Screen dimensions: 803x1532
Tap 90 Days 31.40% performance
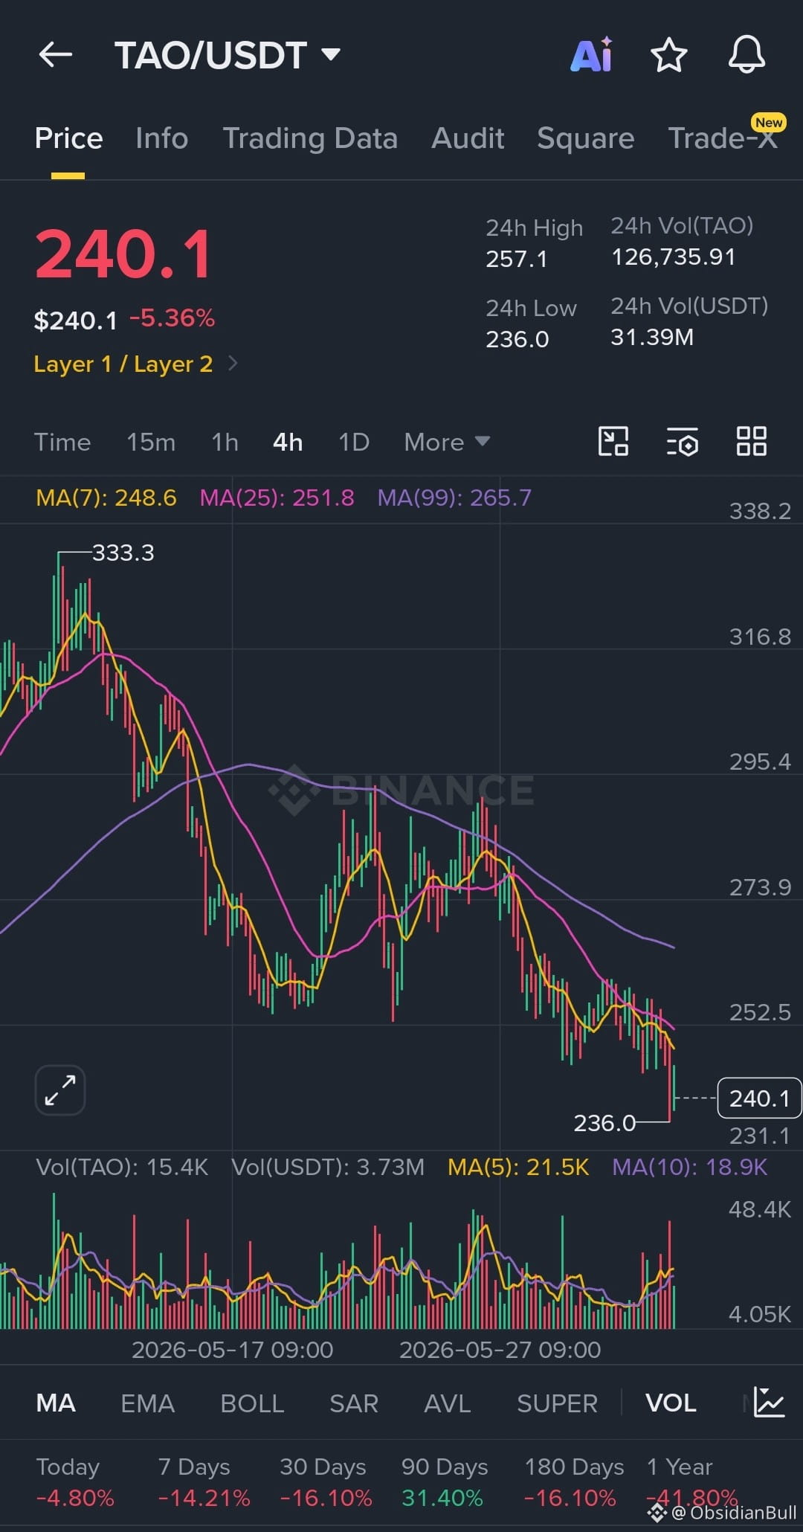tap(444, 1482)
